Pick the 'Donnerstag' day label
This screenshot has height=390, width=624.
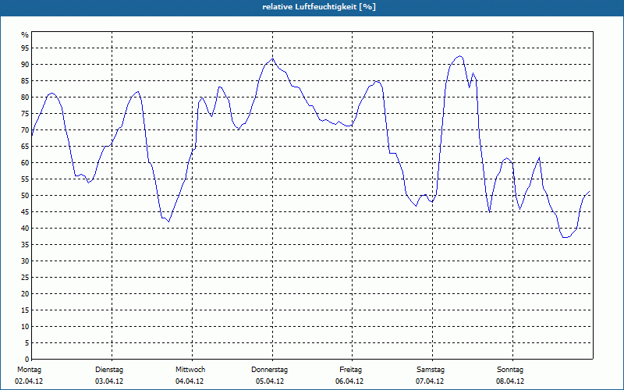point(269,370)
